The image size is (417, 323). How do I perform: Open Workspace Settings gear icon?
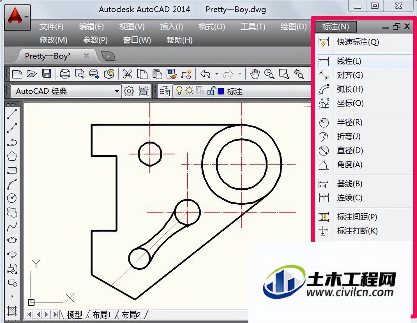pyautogui.click(x=129, y=91)
